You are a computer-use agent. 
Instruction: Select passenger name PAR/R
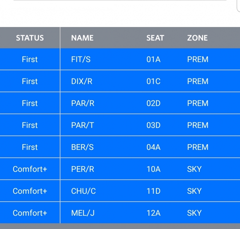[x=83, y=103]
